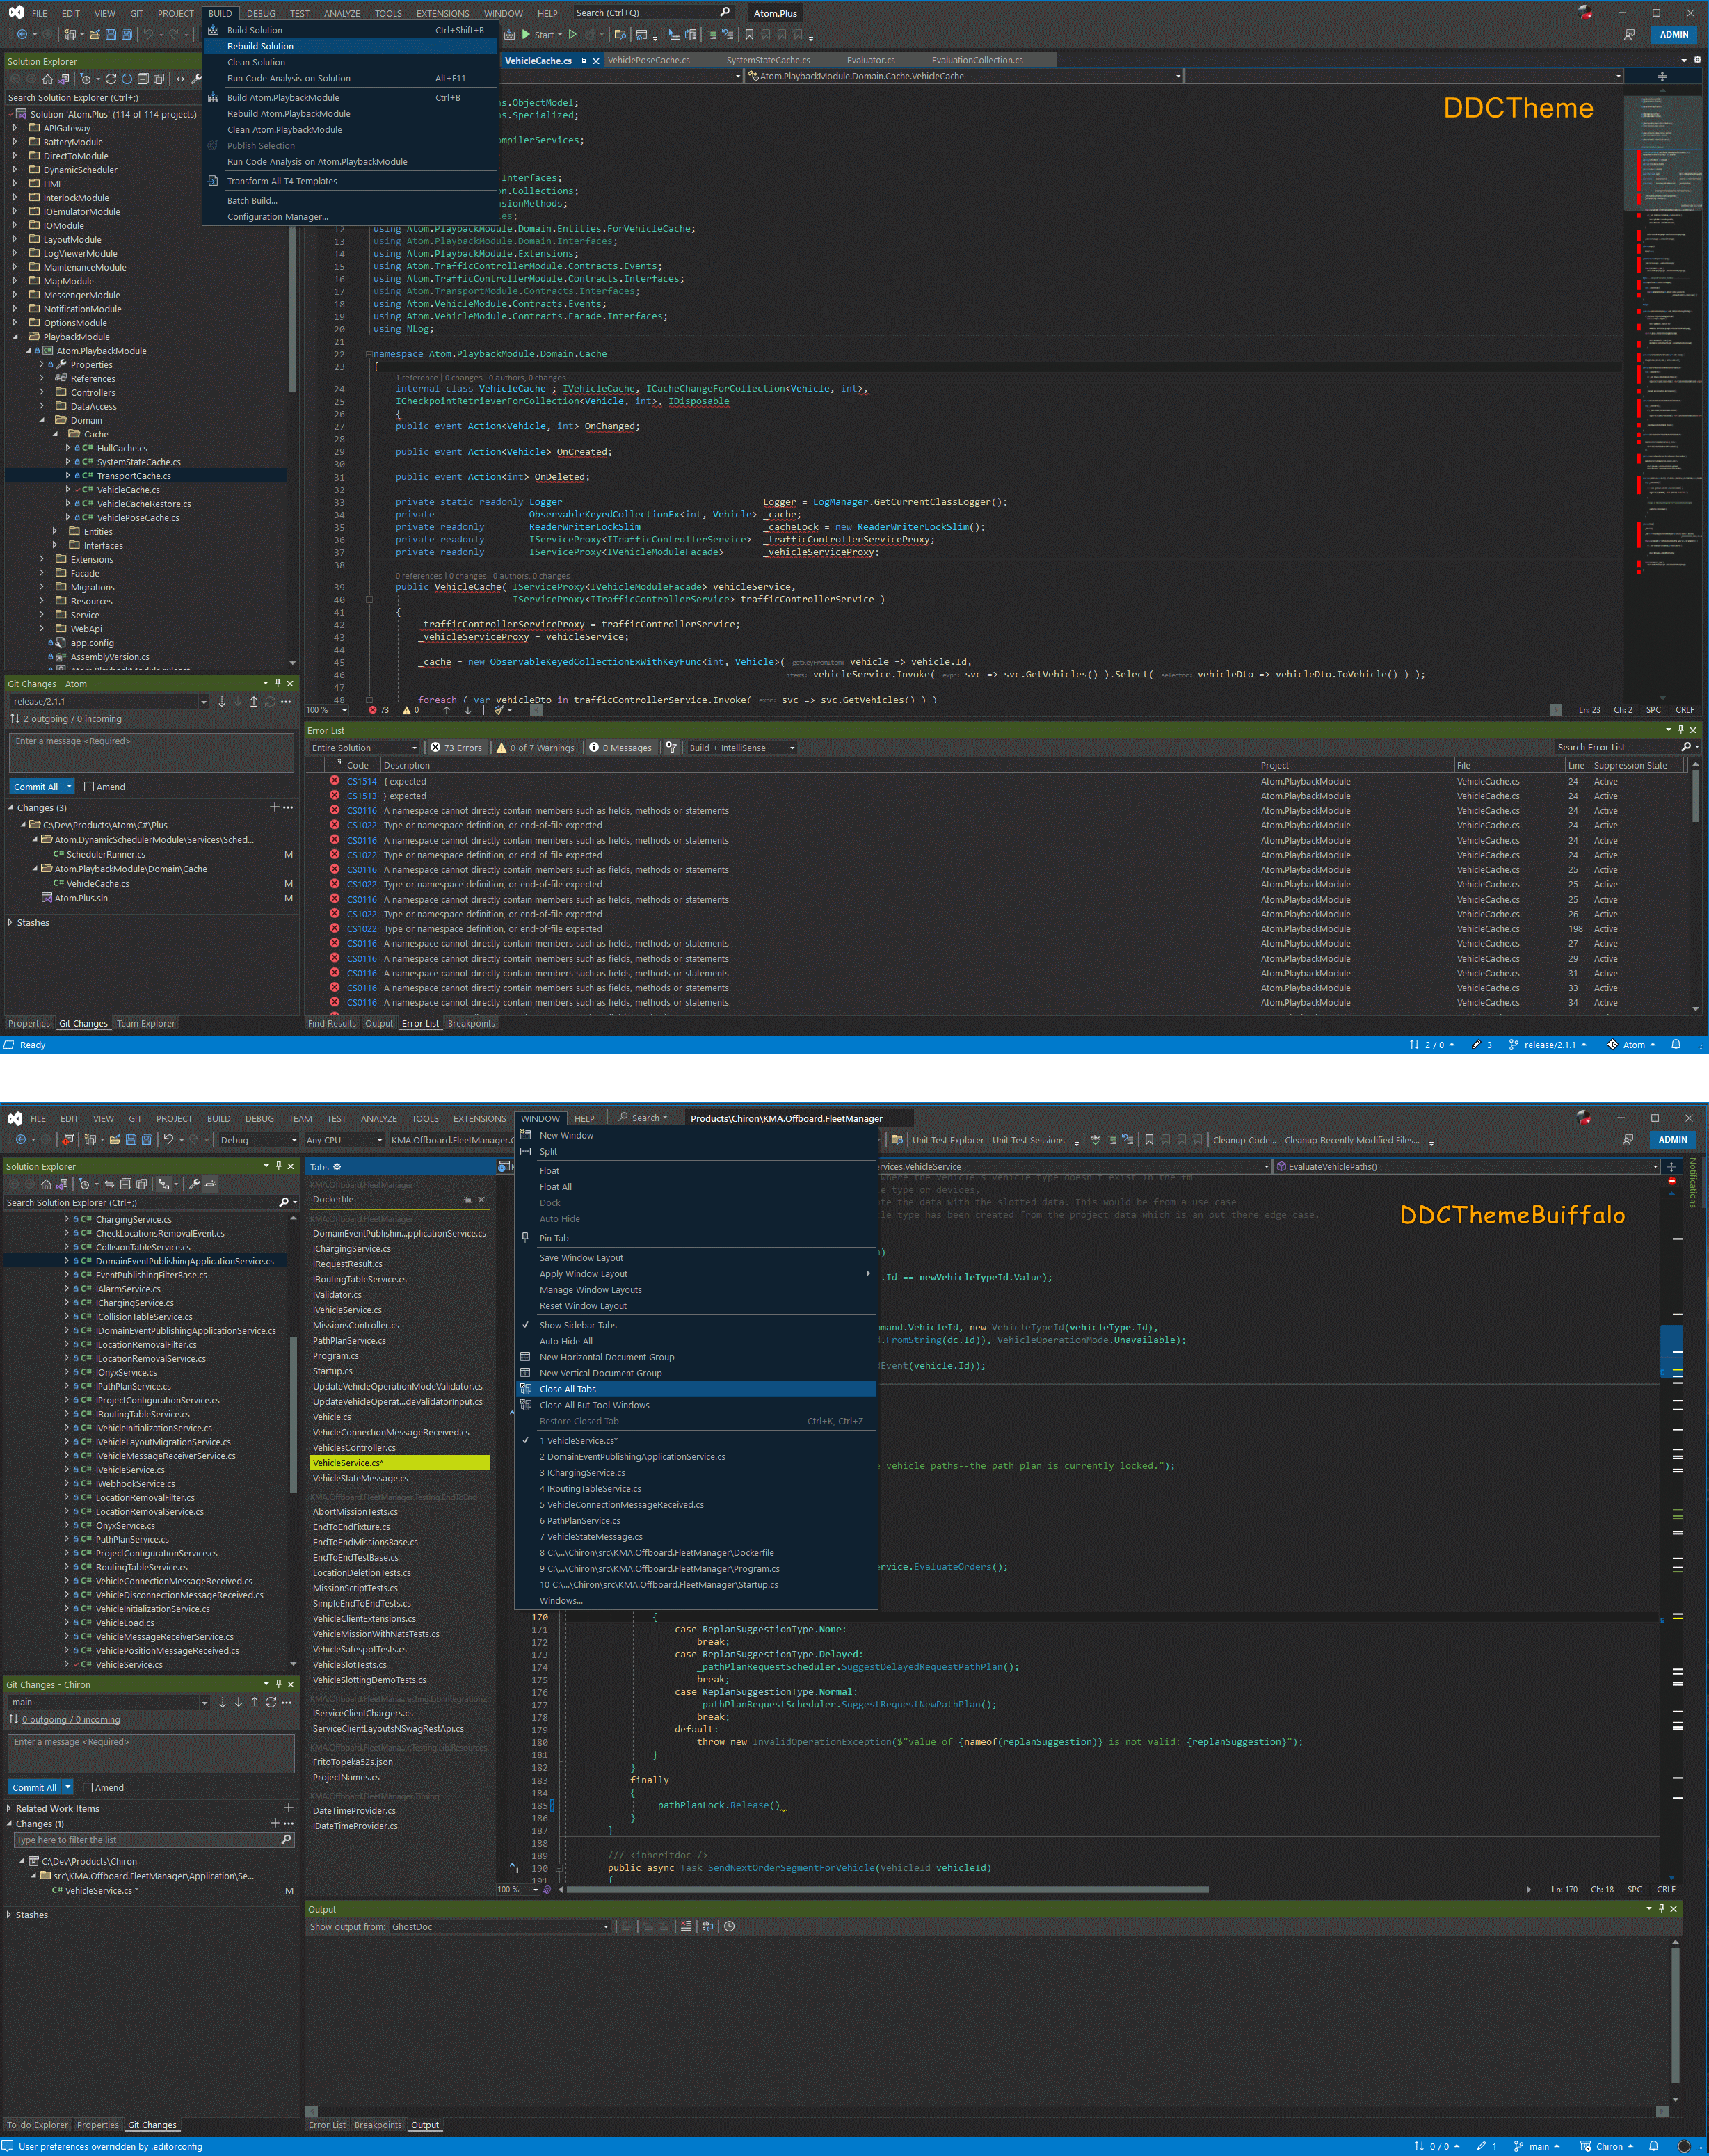Click Home icon in Chiron Solution Explorer toolbar
This screenshot has width=1709, height=2156.
click(46, 1184)
